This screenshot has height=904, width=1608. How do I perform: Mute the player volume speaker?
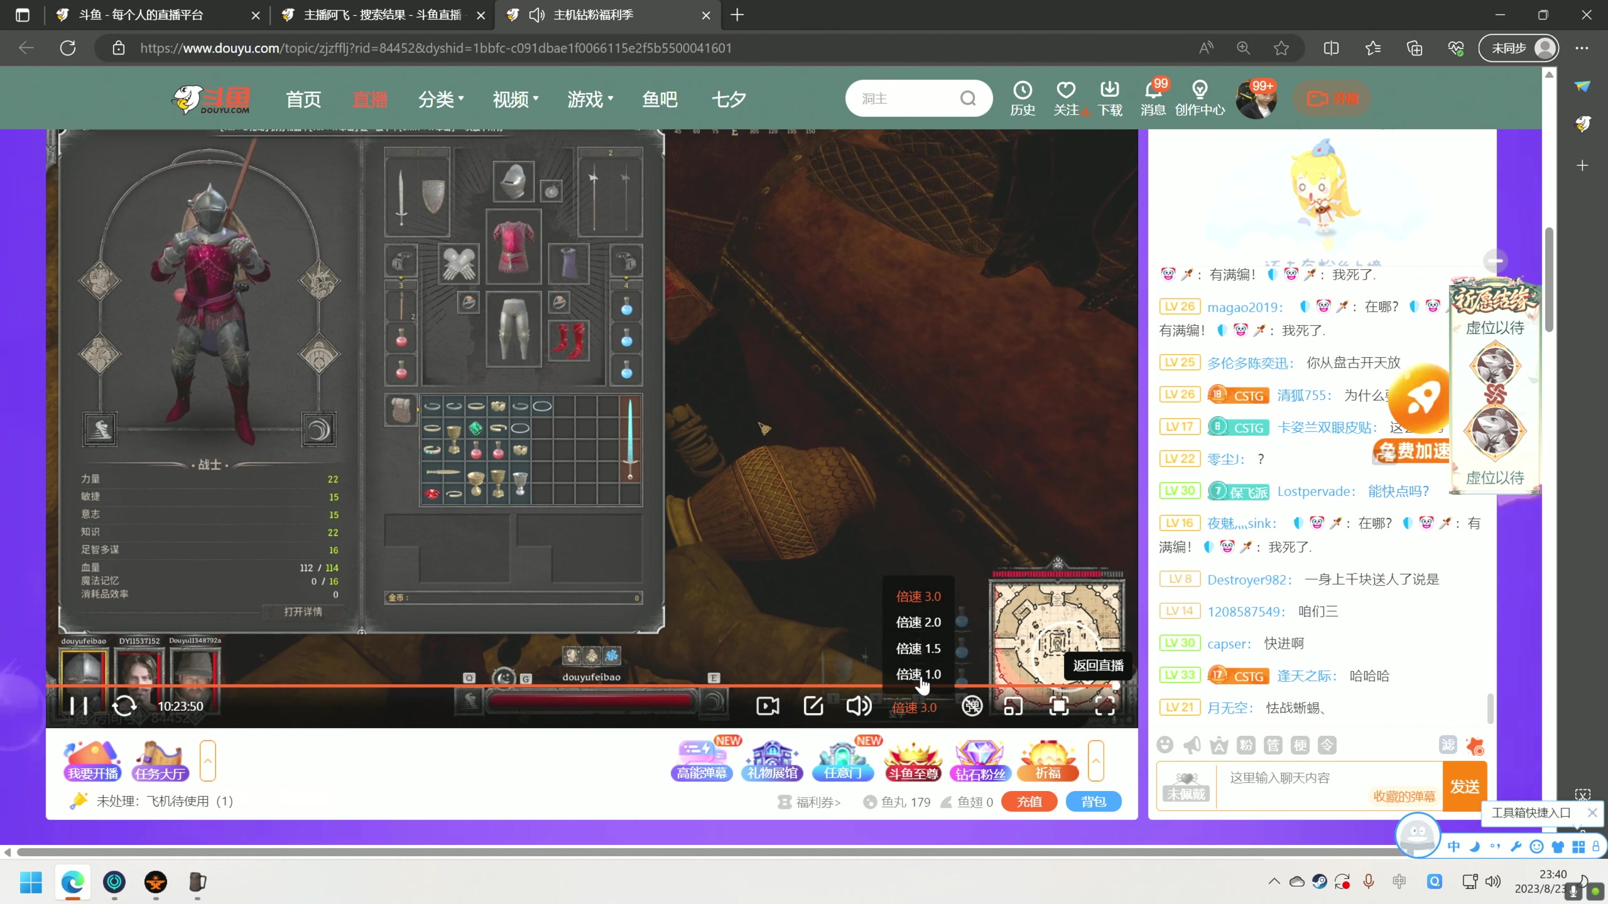[x=859, y=706]
